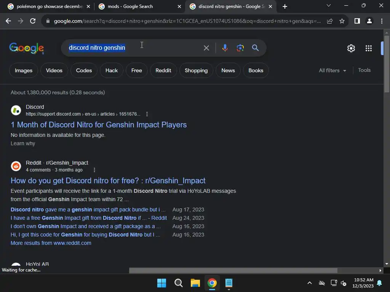Click the Google logo

(27, 48)
